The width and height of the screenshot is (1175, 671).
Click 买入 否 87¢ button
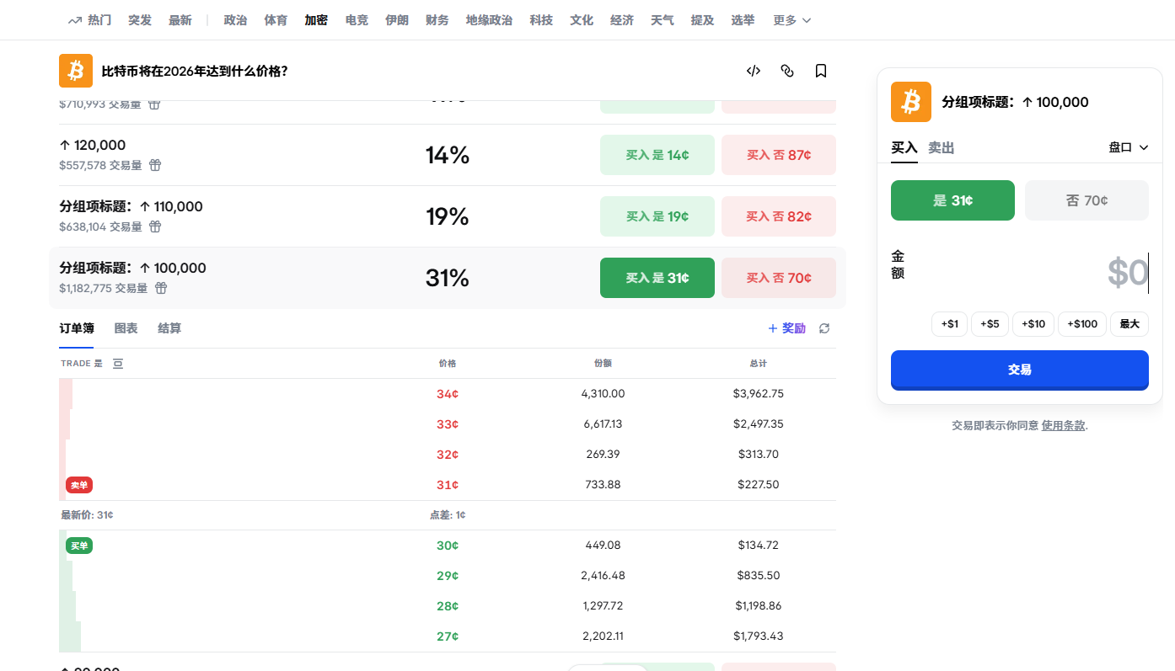779,155
